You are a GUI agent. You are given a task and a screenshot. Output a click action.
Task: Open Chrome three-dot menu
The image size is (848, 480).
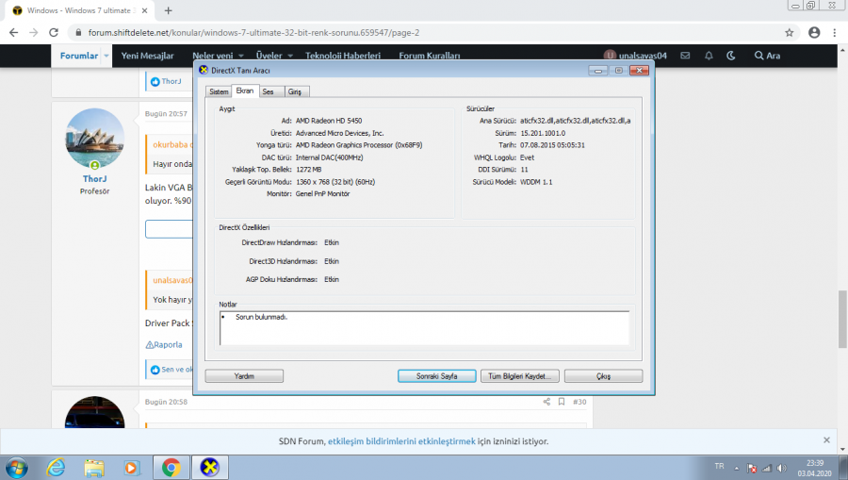(835, 32)
